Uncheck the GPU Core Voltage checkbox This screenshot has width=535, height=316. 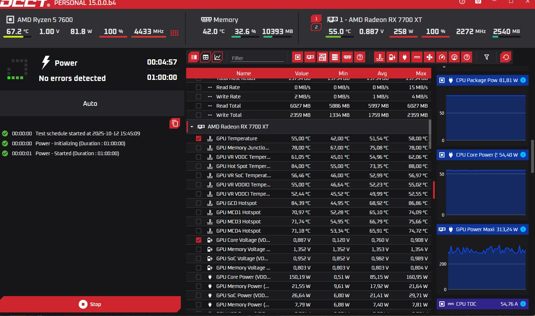[199, 240]
